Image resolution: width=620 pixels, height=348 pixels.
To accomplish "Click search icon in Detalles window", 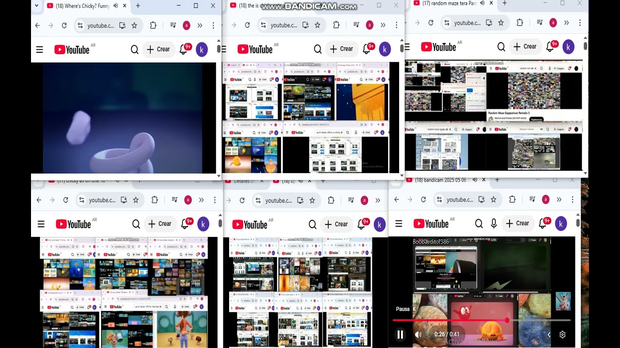I will (x=312, y=224).
